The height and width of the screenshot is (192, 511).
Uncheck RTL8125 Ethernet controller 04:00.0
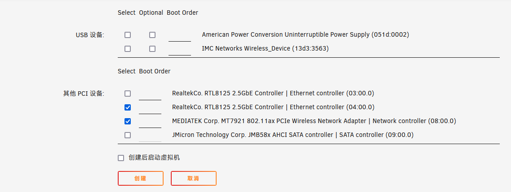pyautogui.click(x=128, y=107)
